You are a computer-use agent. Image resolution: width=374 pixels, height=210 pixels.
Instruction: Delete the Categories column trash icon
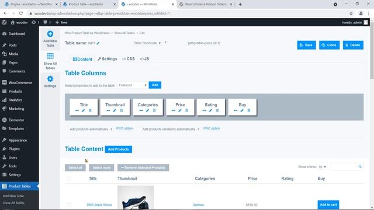154,110
